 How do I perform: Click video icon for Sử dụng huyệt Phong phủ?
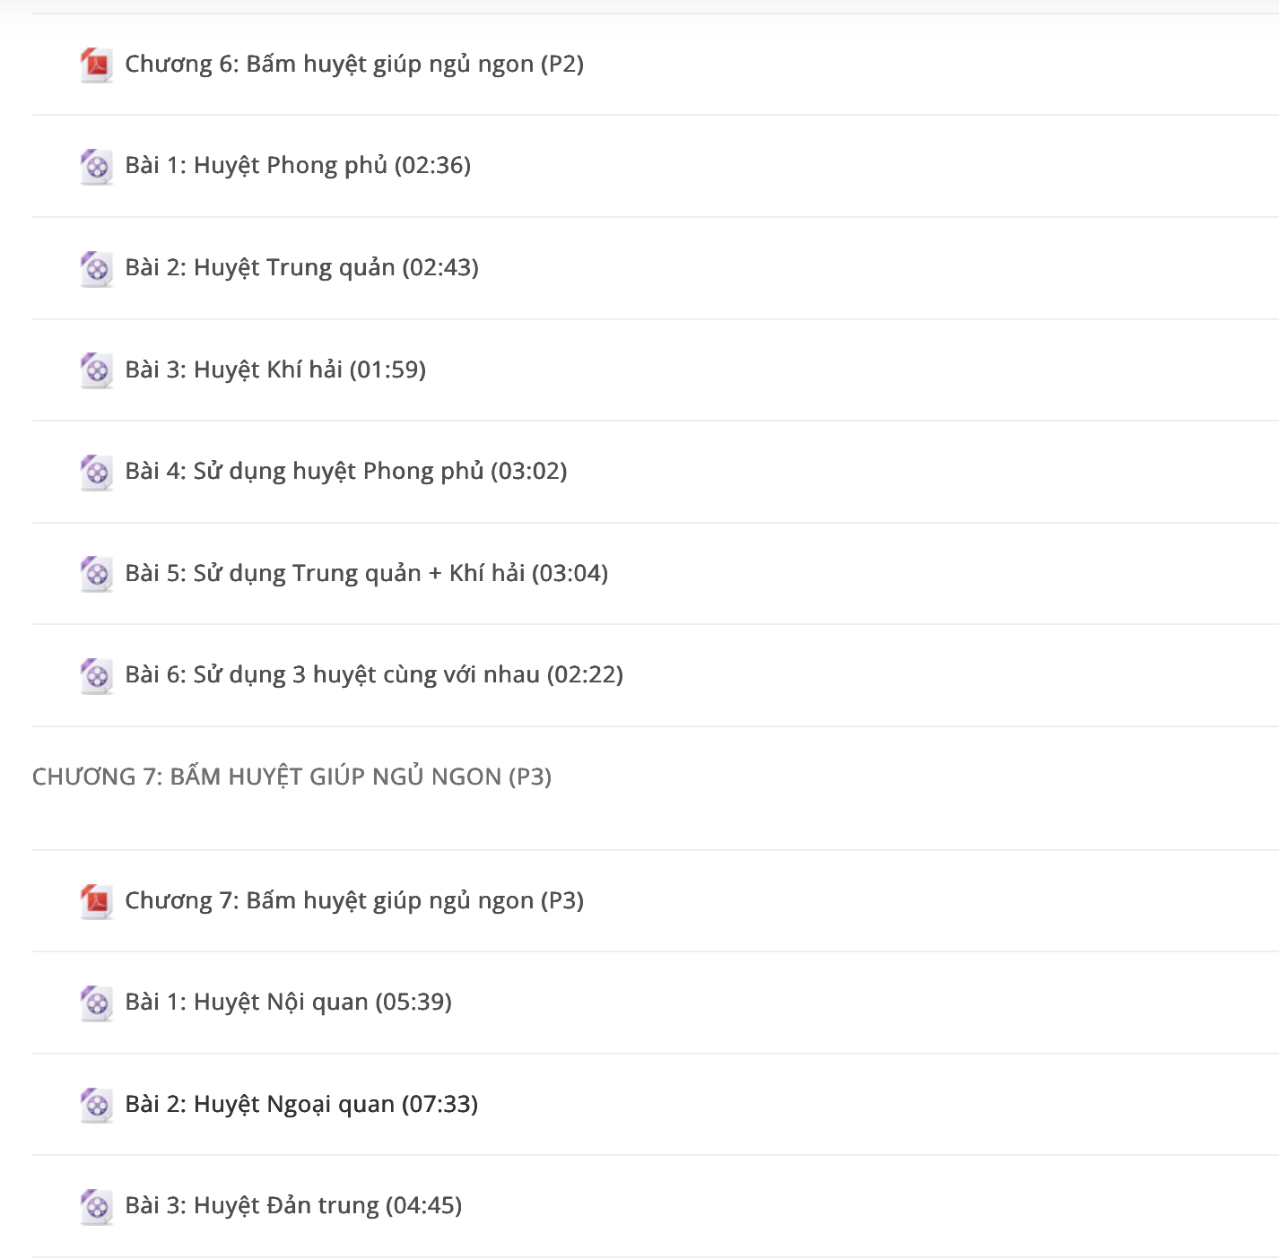point(96,473)
